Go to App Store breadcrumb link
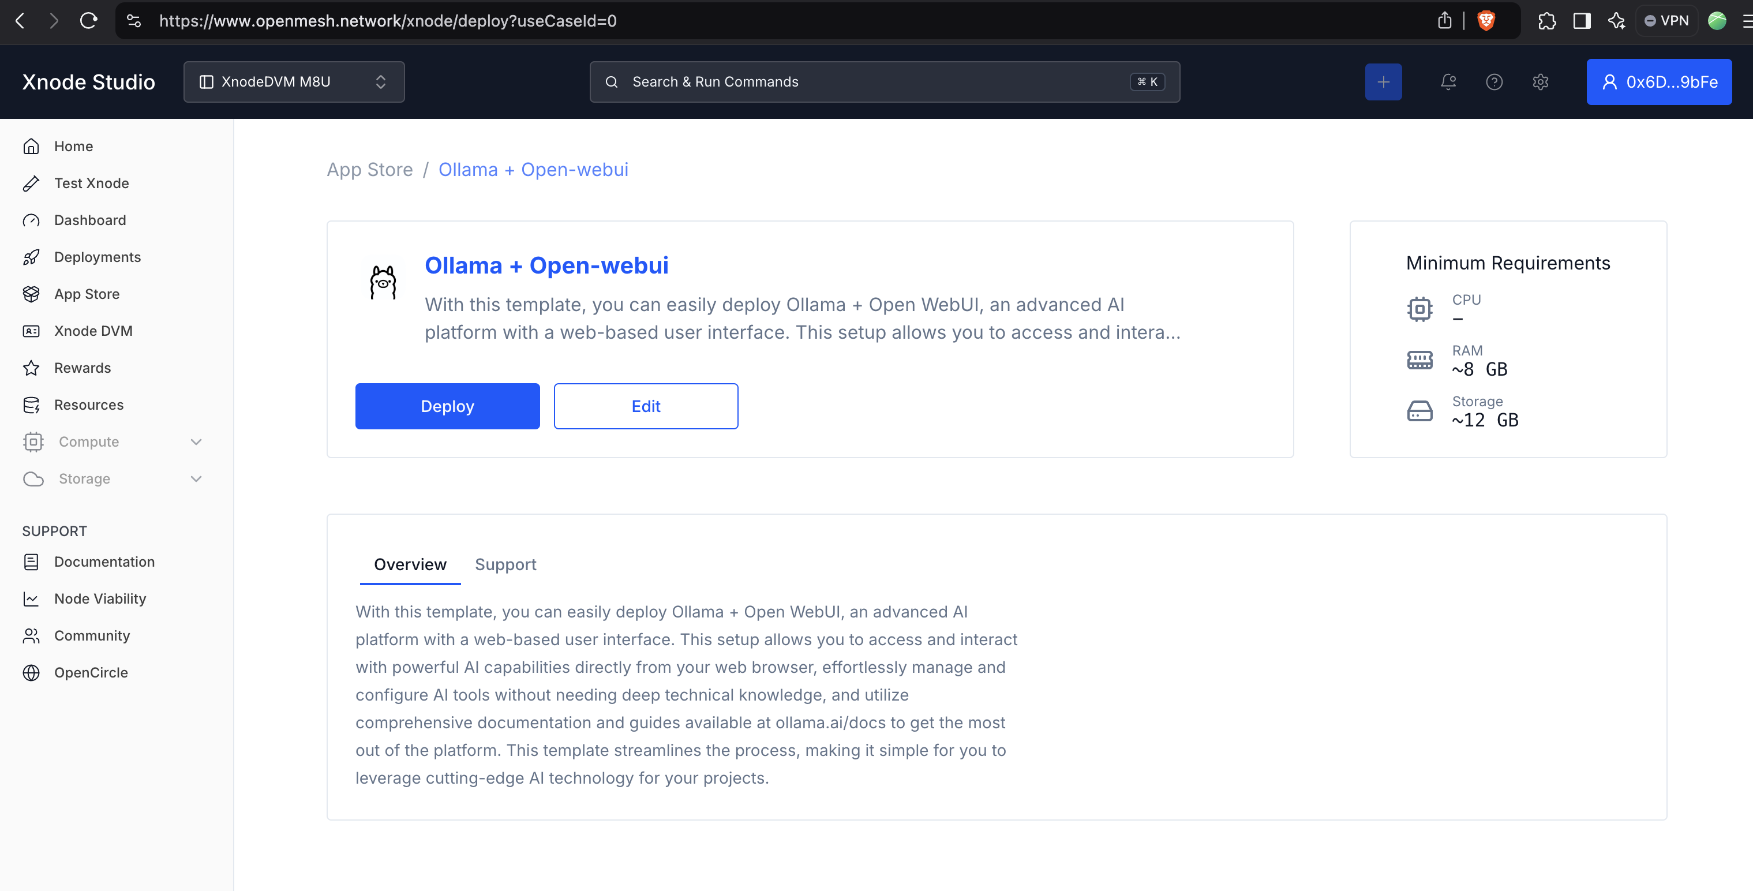The height and width of the screenshot is (891, 1753). click(369, 170)
